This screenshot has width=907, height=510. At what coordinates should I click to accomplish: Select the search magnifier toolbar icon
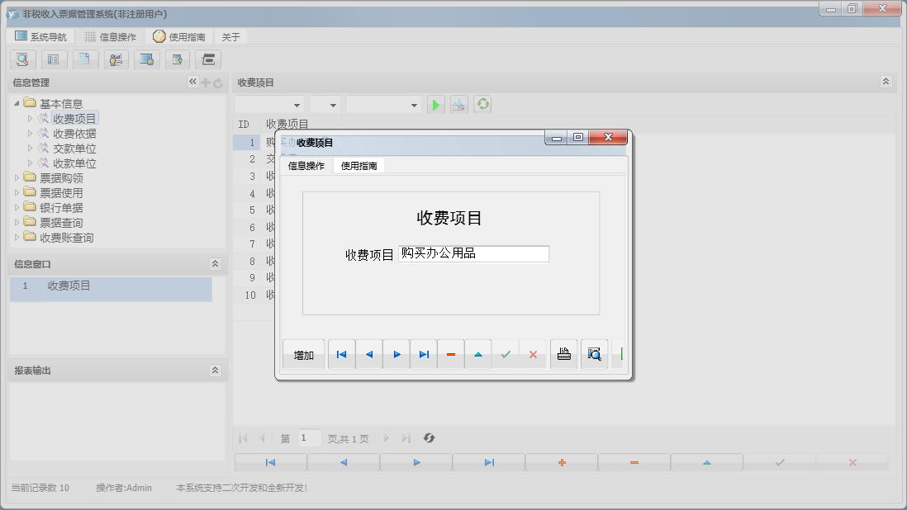click(22, 59)
